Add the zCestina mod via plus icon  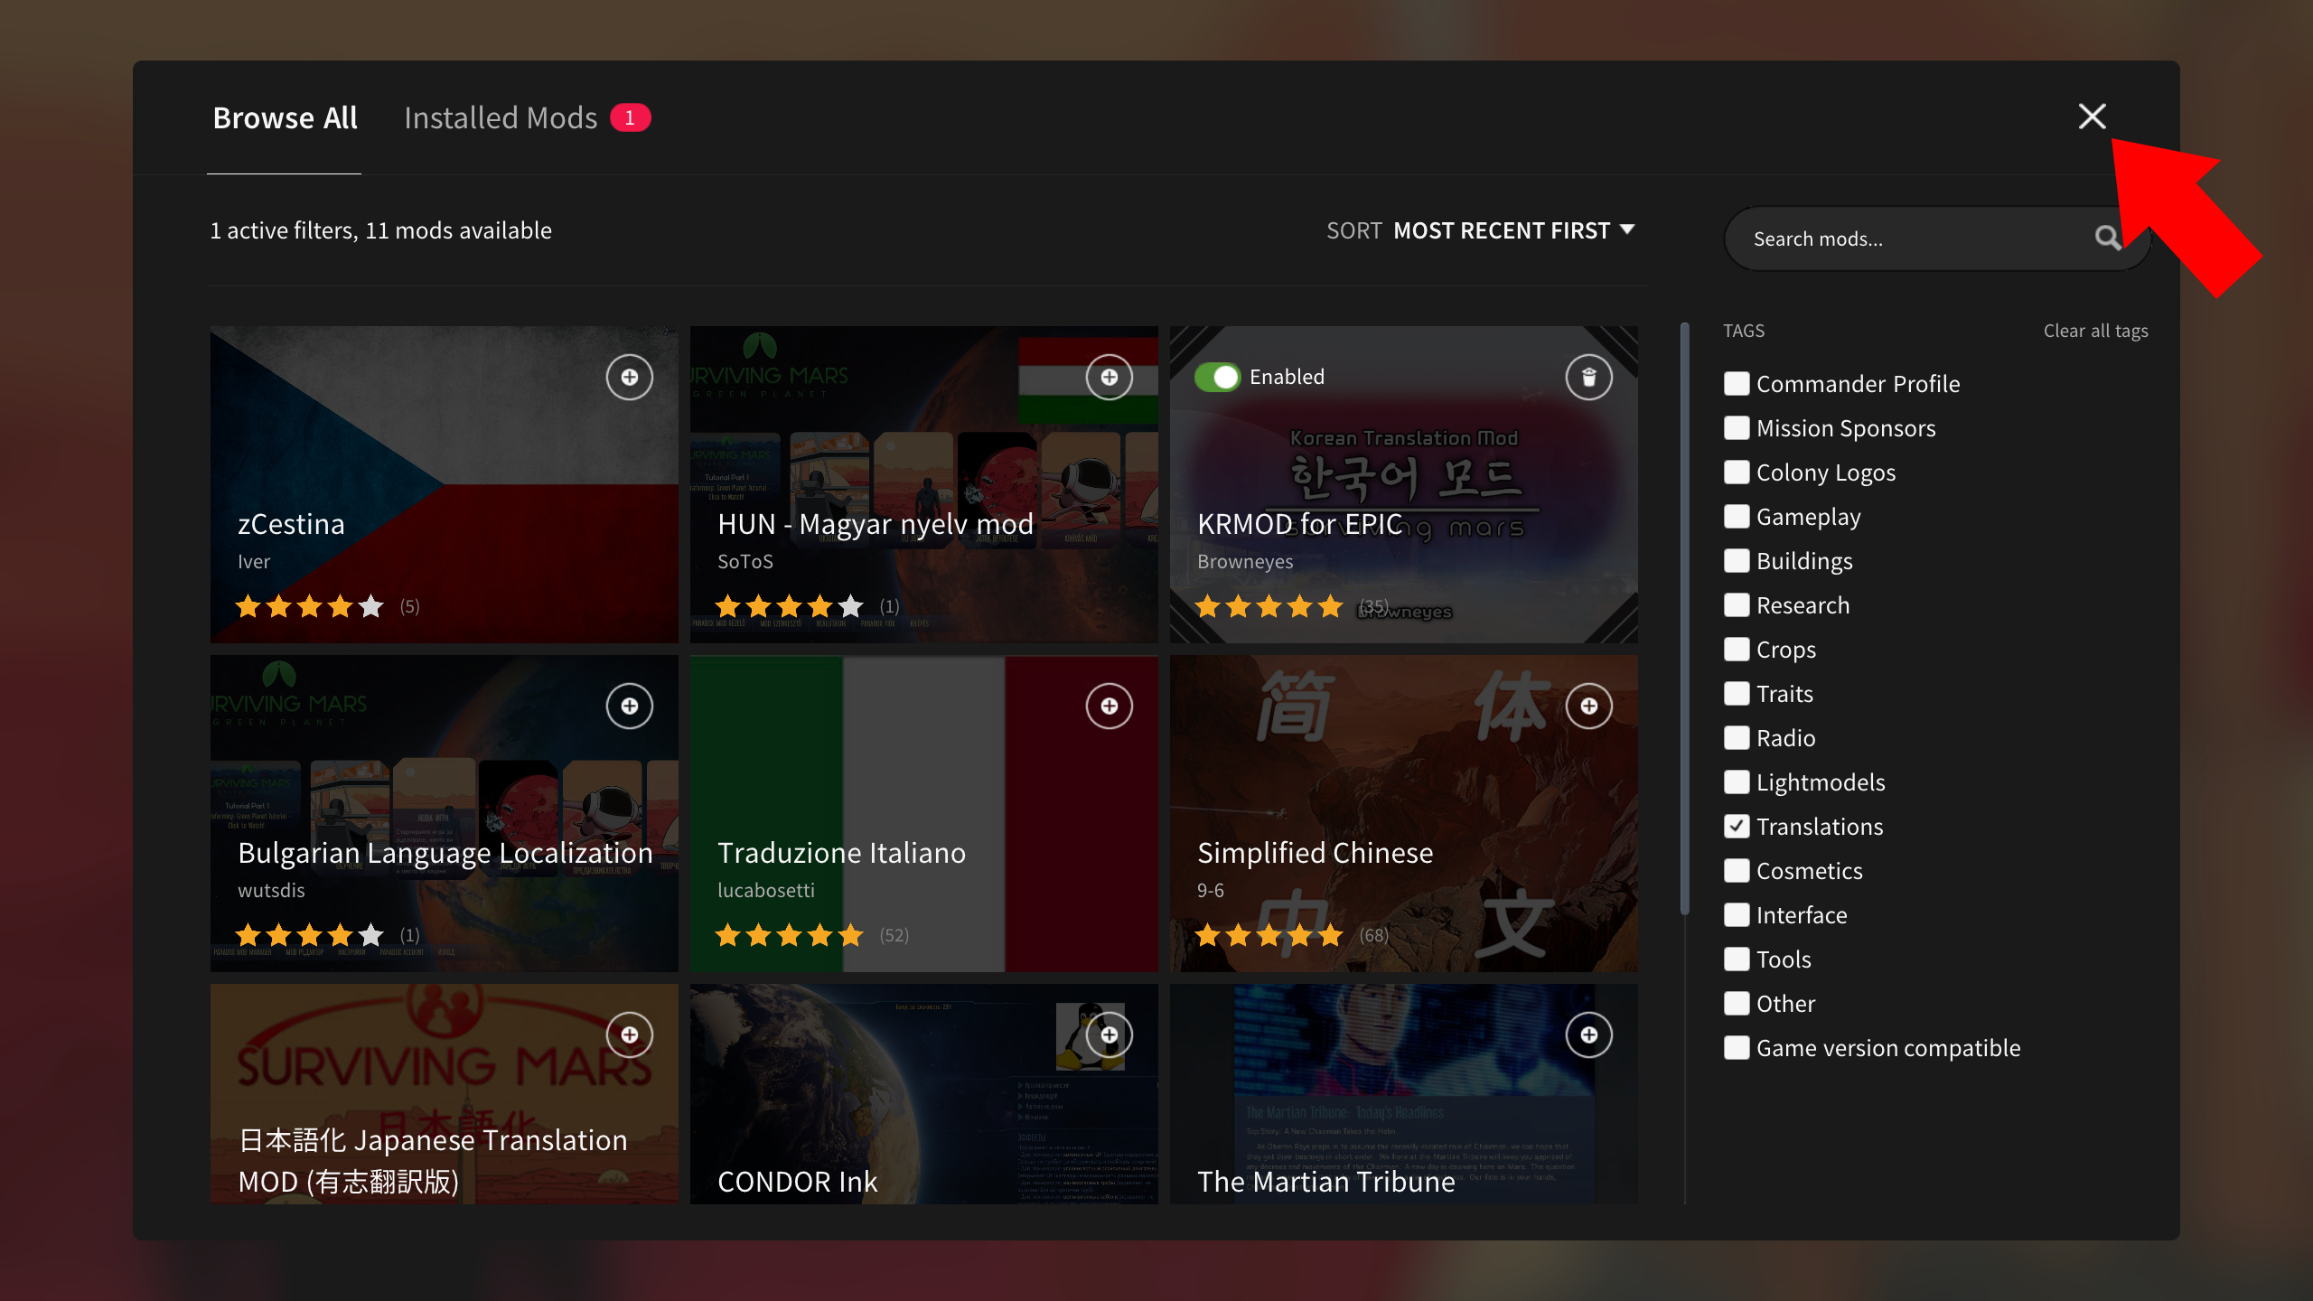629,377
